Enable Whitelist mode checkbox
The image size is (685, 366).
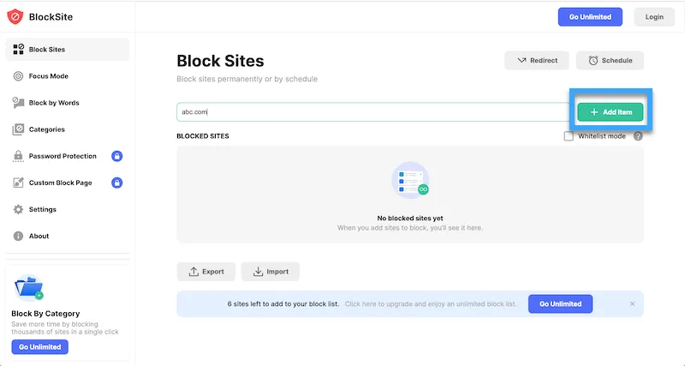[569, 136]
